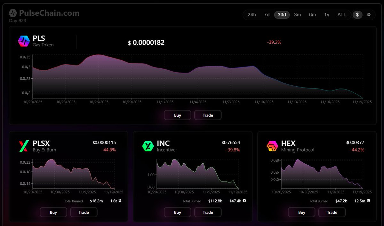Click the Mining Protocol subtitle
The width and height of the screenshot is (384, 226).
pos(298,150)
